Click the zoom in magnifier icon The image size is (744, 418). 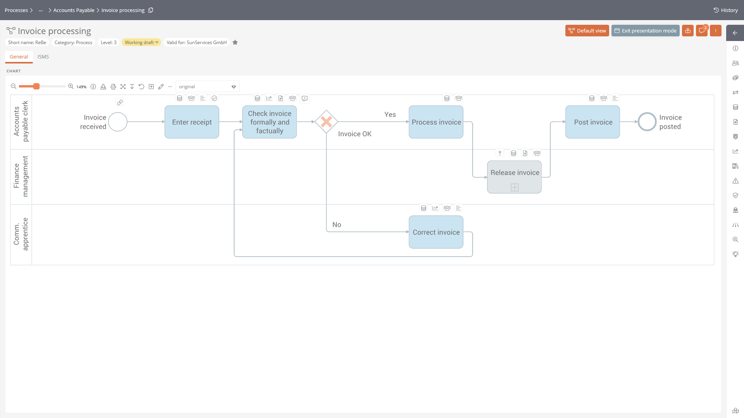tap(71, 87)
